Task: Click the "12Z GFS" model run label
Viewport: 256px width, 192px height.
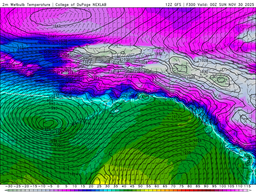Action: tap(173, 5)
